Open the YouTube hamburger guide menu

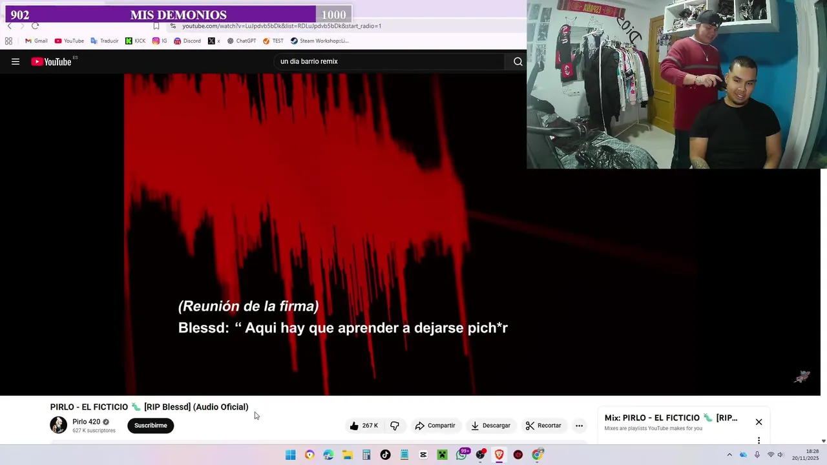coord(16,62)
